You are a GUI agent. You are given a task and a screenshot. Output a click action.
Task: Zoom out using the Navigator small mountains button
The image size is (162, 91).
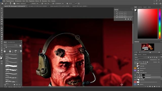(140, 52)
